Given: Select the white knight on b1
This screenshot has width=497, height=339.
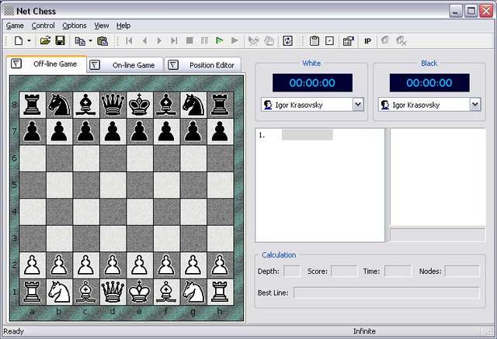Looking at the screenshot, I should [x=59, y=292].
